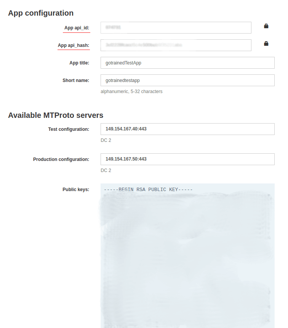Screen dimensions: 288x328
Task: Select the Production configuration server address field
Action: coord(187,159)
